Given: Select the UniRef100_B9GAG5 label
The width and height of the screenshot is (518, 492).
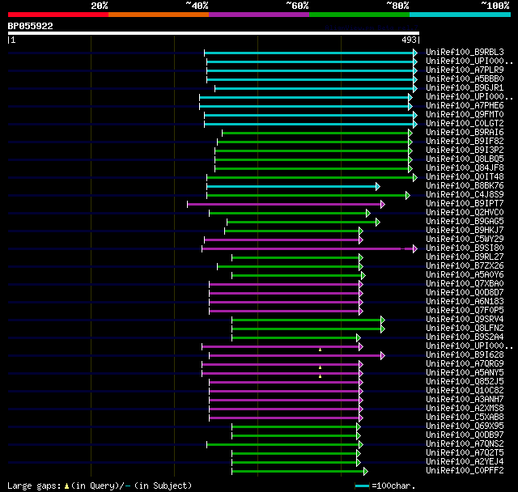Looking at the screenshot, I should [465, 222].
